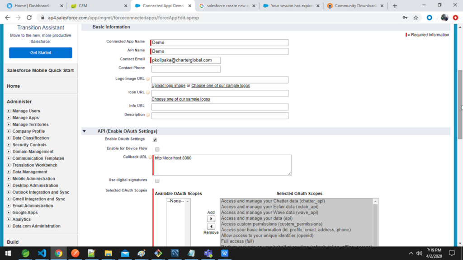Click the Description help icon

[148, 115]
